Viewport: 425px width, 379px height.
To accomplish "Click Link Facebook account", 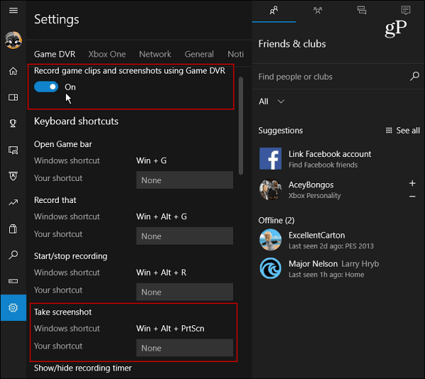I will pos(330,154).
